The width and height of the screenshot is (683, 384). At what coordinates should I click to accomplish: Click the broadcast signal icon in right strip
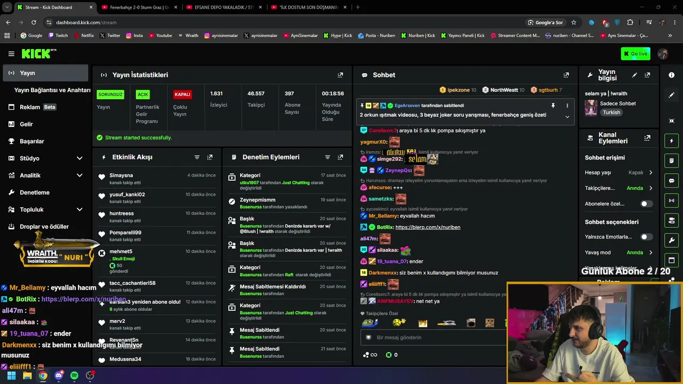(672, 201)
